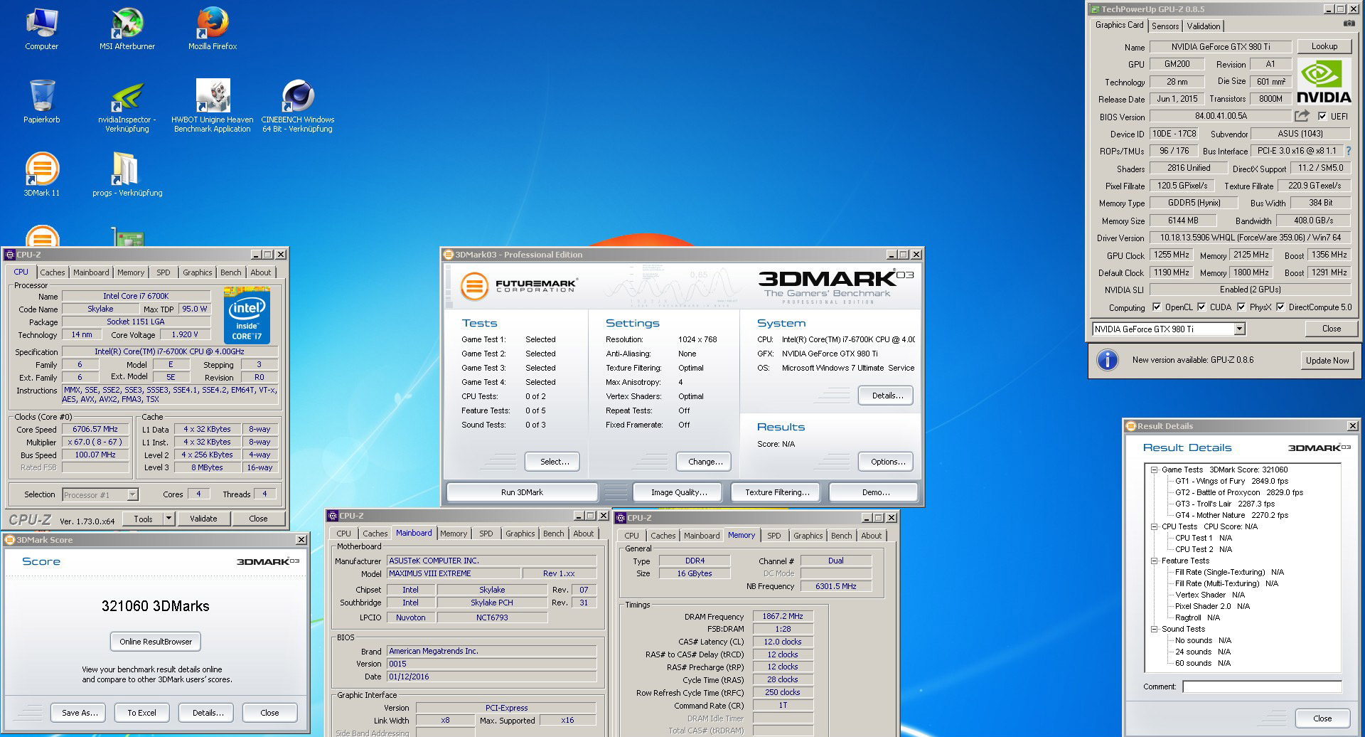The image size is (1365, 737).
Task: Open the Caches tab in left CPU-Z window
Action: (x=53, y=272)
